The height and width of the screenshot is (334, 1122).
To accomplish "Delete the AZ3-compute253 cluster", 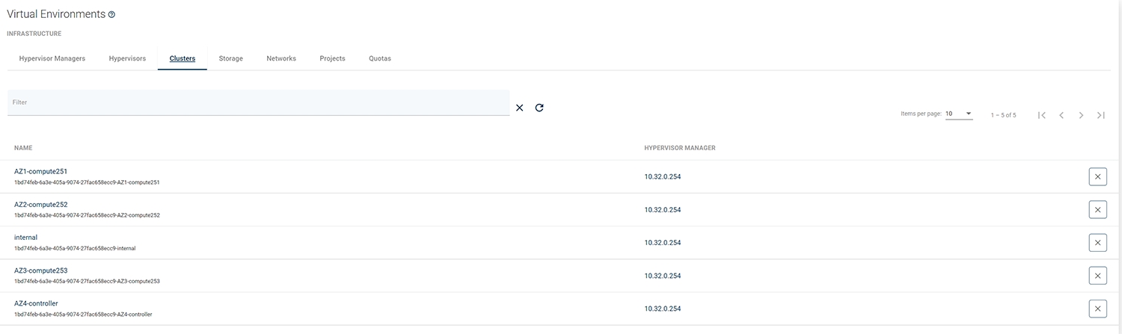I will 1097,276.
